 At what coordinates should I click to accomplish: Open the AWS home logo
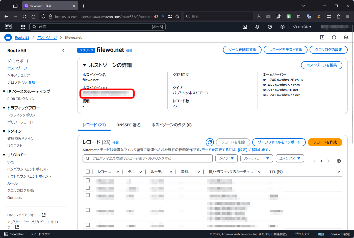(8, 27)
